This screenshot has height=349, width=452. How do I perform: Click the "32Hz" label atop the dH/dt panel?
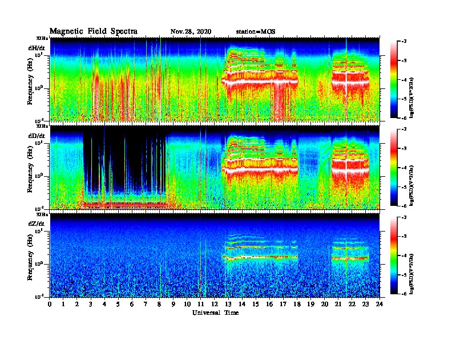click(x=42, y=38)
